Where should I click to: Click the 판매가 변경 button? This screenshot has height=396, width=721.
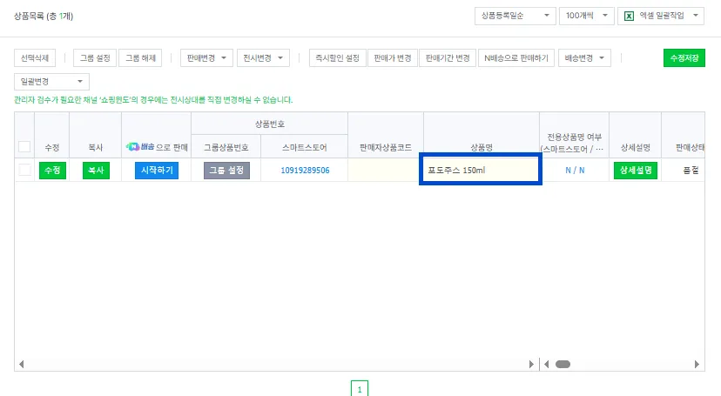[x=392, y=58]
